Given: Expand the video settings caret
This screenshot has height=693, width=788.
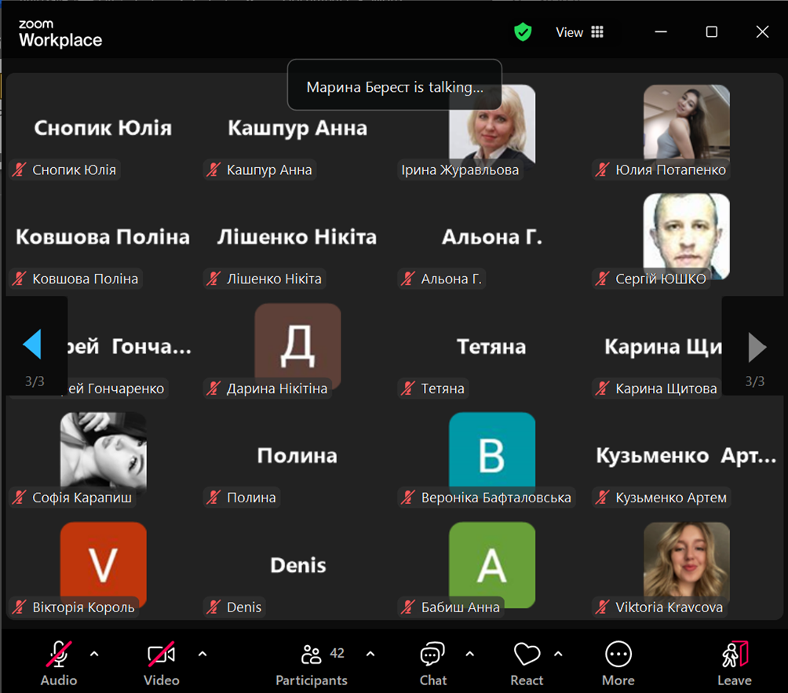Looking at the screenshot, I should coord(202,654).
